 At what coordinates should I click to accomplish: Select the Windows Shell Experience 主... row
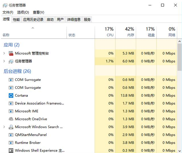tap(40, 150)
